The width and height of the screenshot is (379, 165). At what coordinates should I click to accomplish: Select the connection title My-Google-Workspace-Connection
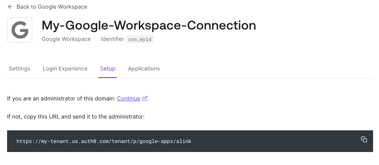pyautogui.click(x=149, y=26)
